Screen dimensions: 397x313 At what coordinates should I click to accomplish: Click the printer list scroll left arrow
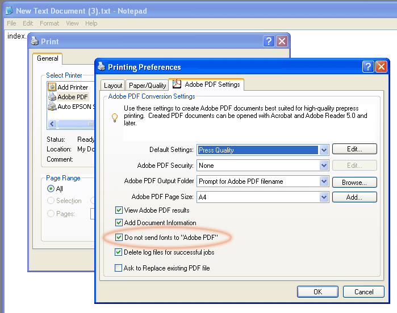(52, 124)
